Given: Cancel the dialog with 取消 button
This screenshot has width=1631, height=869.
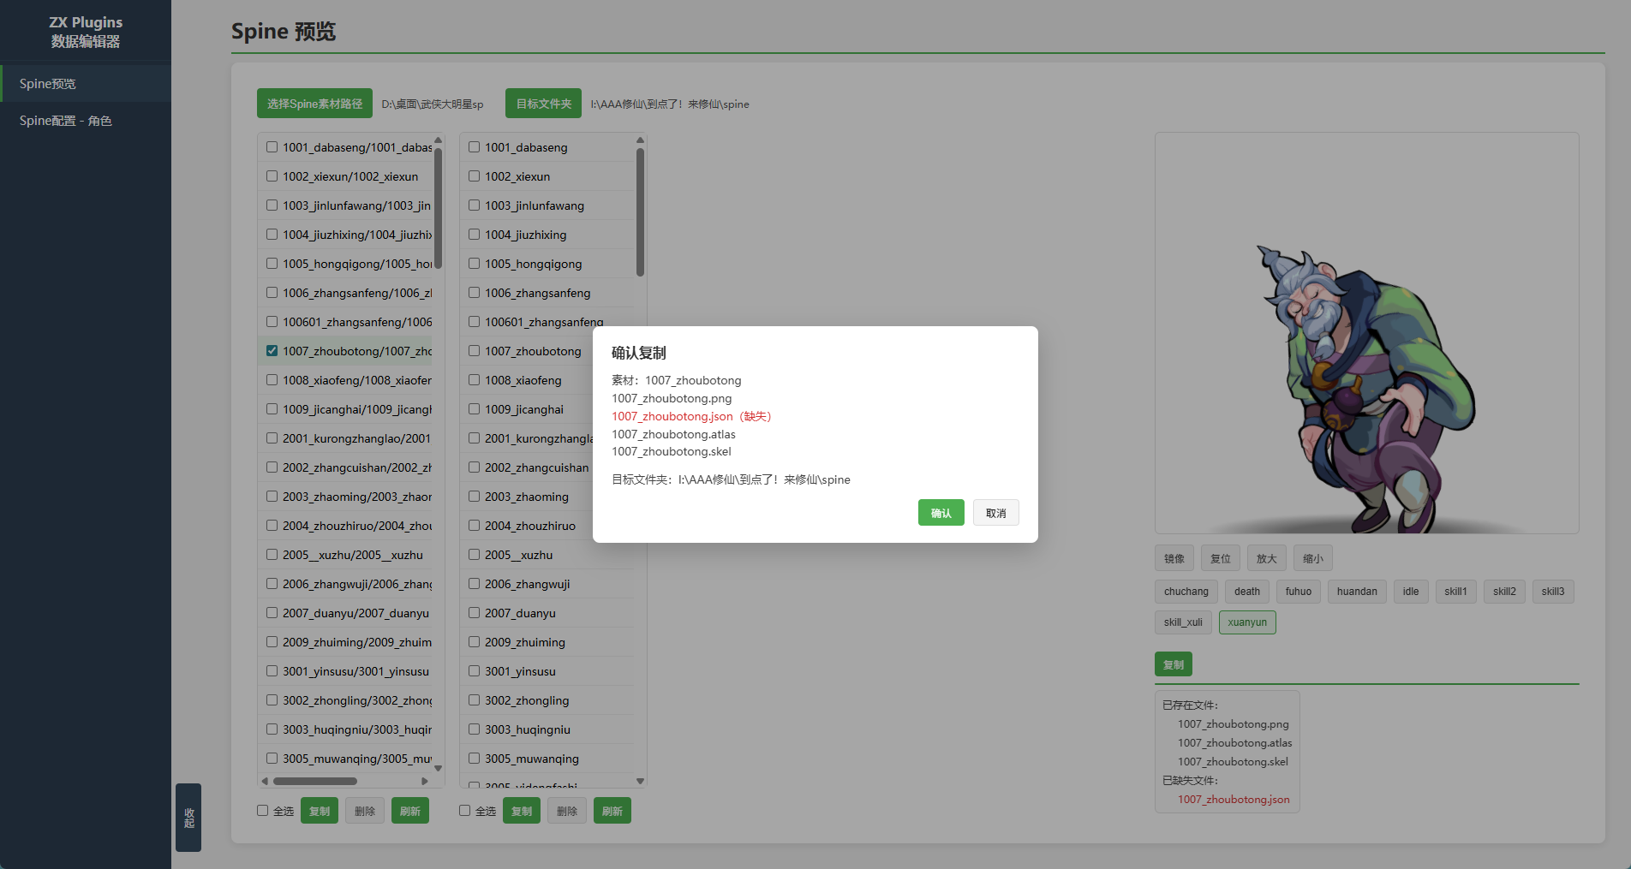Looking at the screenshot, I should coord(995,513).
